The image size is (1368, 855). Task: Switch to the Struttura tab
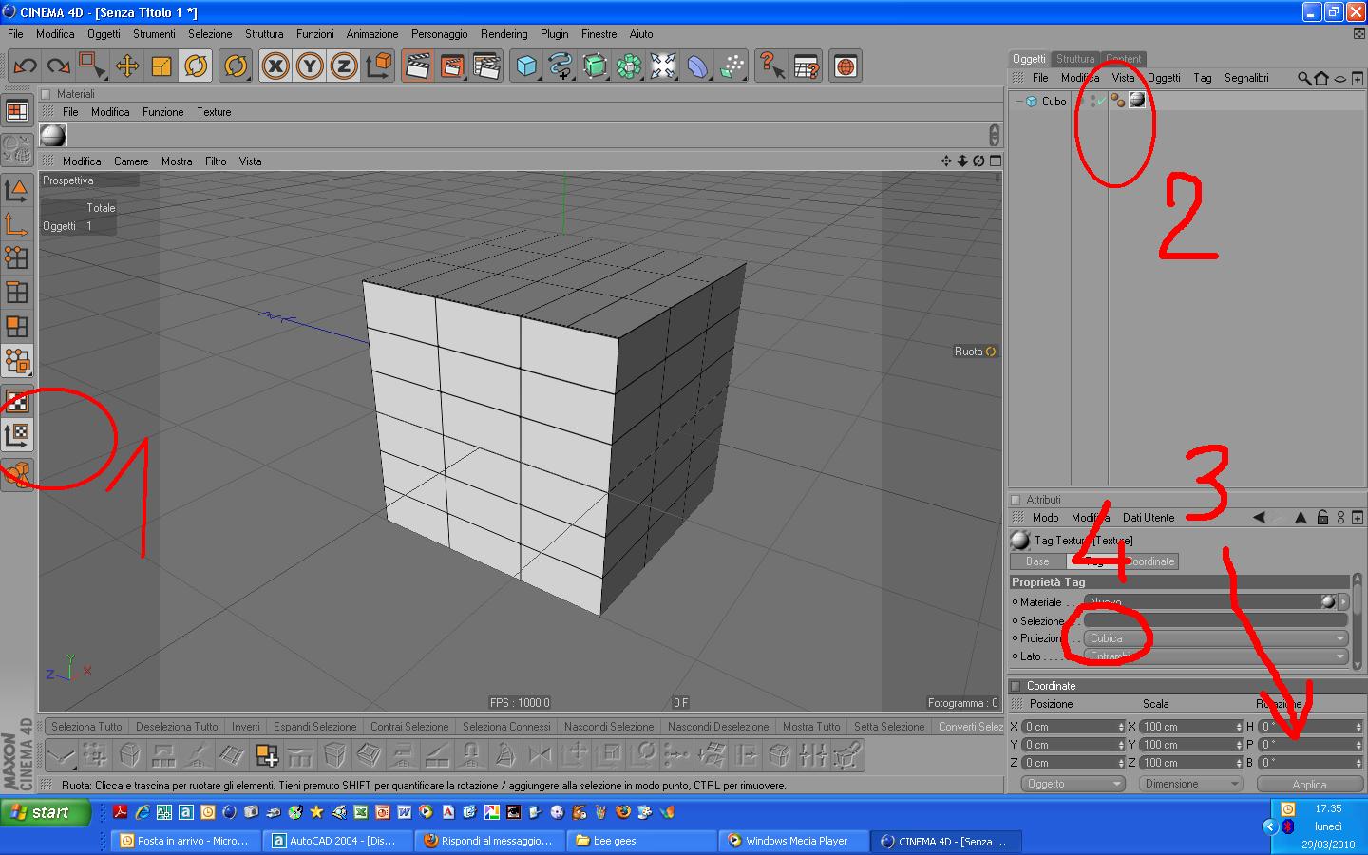click(1075, 59)
